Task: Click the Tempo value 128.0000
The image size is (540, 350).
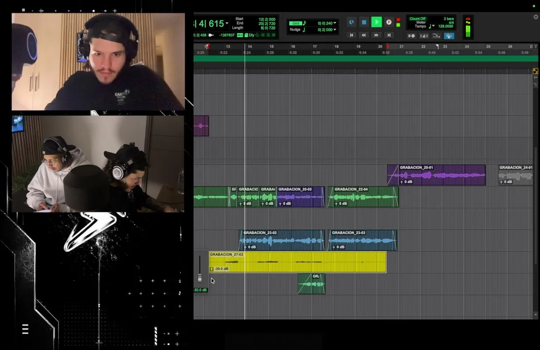Action: pyautogui.click(x=446, y=26)
